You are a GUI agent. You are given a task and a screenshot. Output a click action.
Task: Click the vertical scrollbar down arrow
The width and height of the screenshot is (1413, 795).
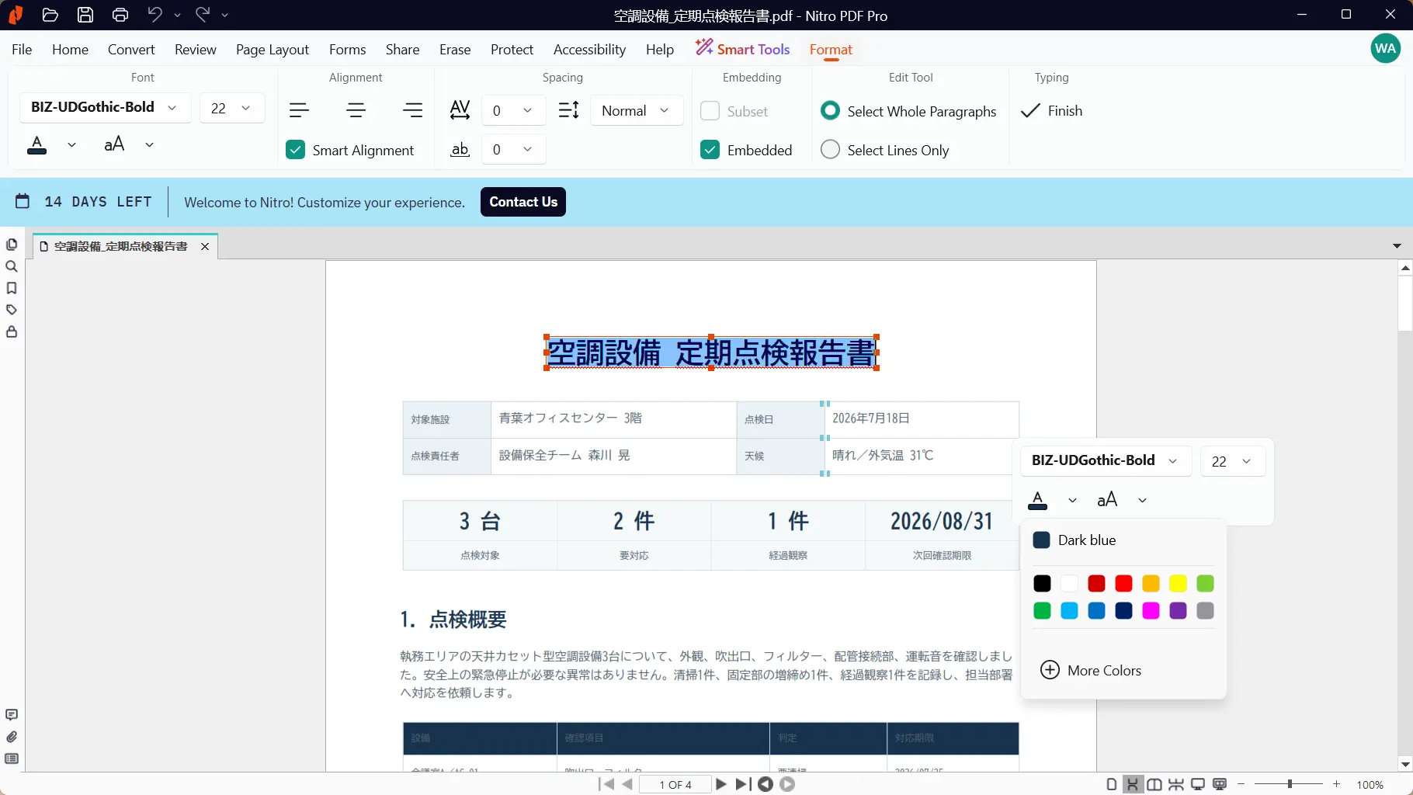coord(1404,764)
